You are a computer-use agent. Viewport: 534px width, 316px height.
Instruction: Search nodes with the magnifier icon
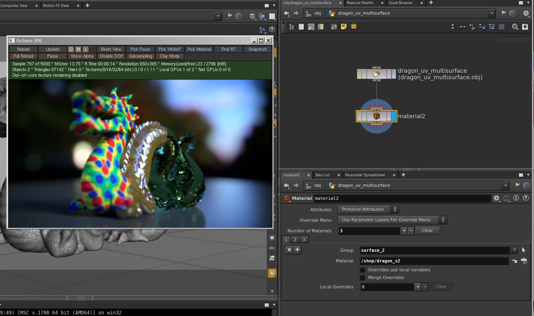[x=515, y=27]
